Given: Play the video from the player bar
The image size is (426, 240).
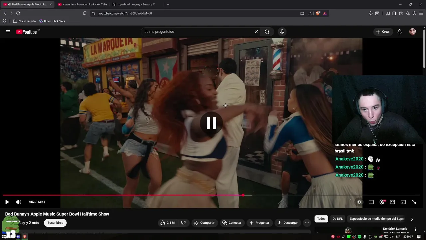Looking at the screenshot, I should pyautogui.click(x=7, y=202).
